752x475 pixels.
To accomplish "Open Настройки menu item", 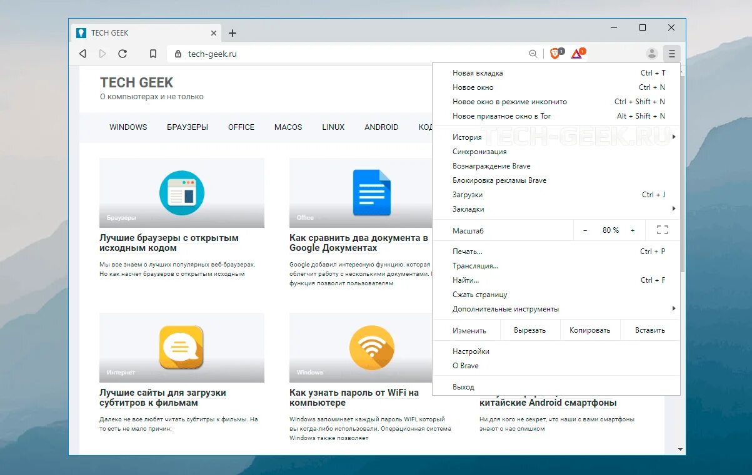I will coord(556,351).
